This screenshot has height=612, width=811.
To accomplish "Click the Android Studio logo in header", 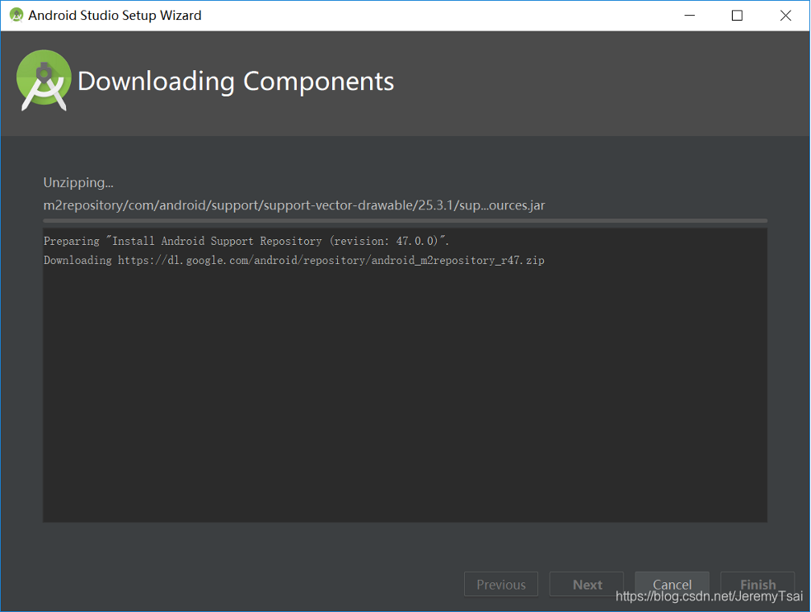I will [x=44, y=81].
